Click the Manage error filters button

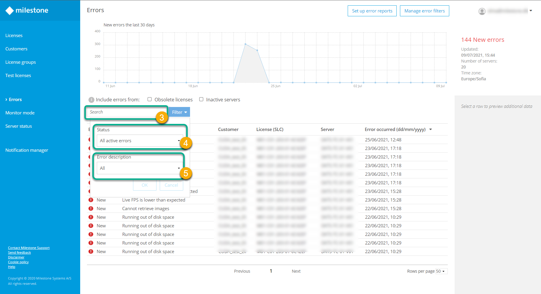pos(424,11)
